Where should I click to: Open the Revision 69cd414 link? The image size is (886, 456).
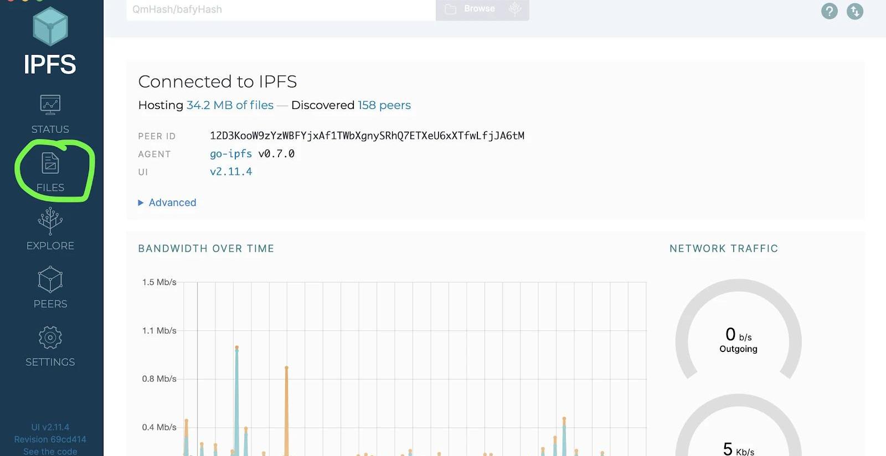pos(50,439)
